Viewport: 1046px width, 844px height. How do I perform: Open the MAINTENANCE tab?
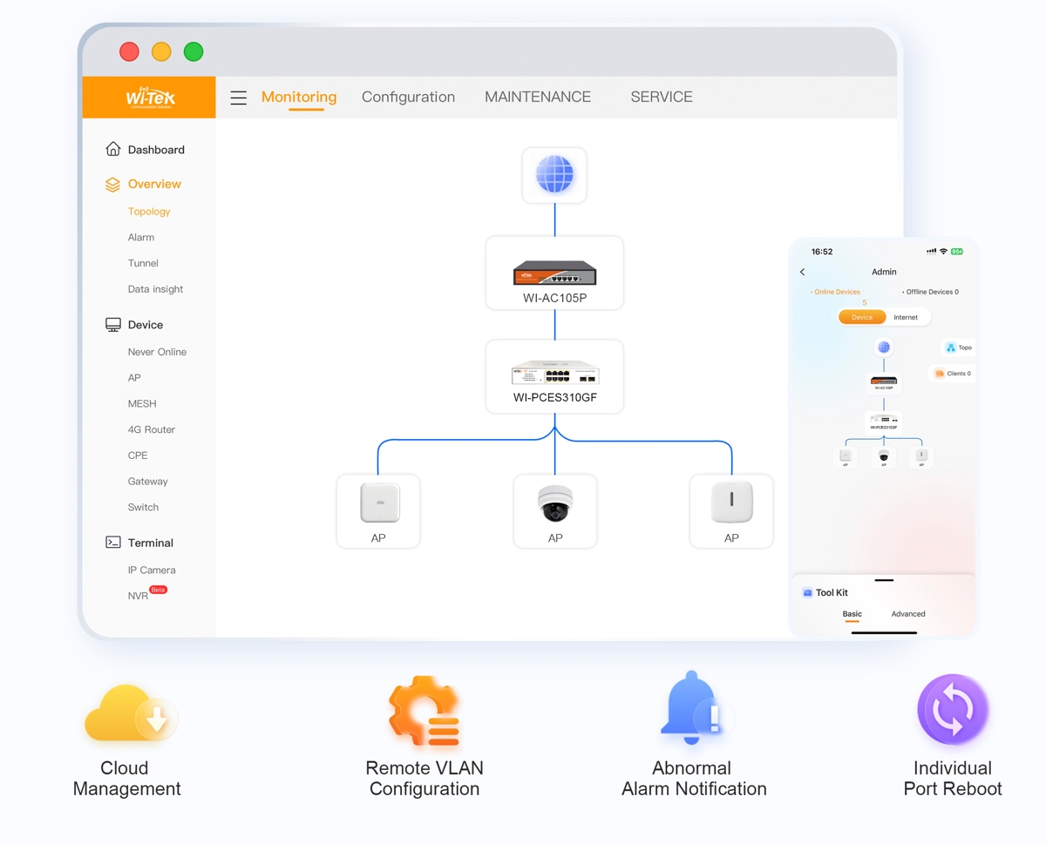tap(538, 97)
